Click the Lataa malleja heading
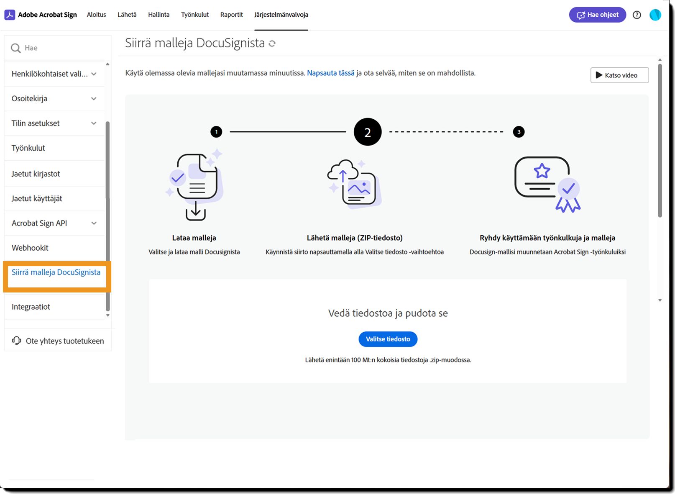Image resolution: width=675 pixels, height=495 pixels. (x=194, y=238)
